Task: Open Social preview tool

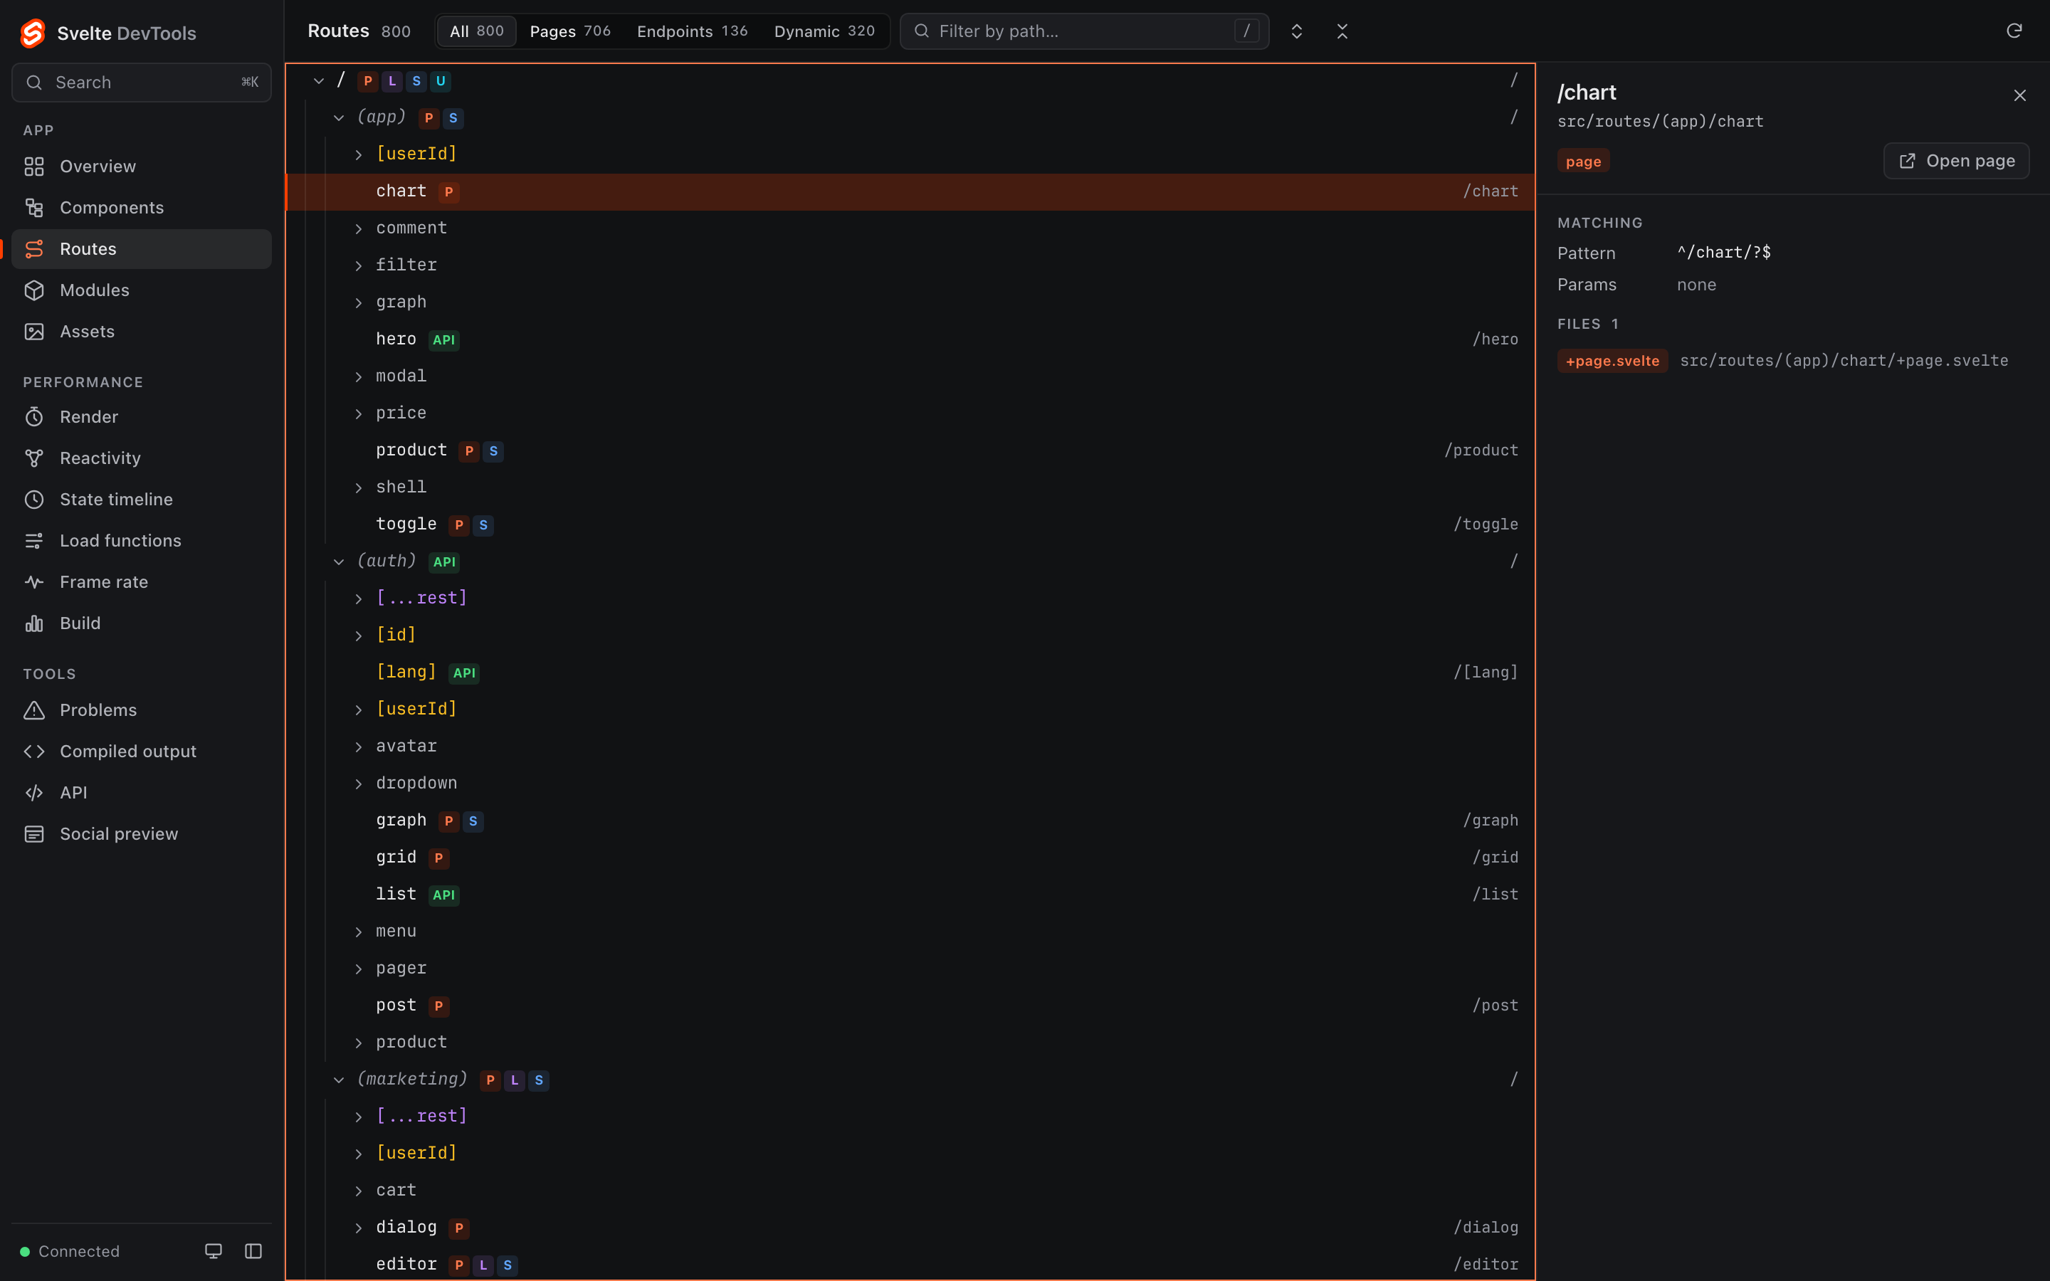Action: pos(142,833)
